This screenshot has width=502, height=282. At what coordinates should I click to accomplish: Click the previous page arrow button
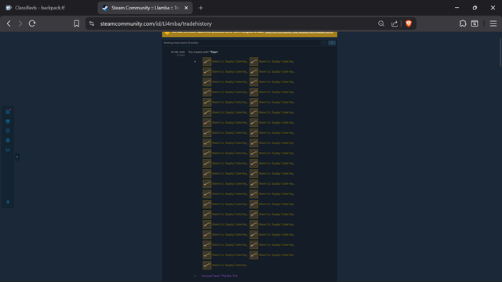(324, 43)
